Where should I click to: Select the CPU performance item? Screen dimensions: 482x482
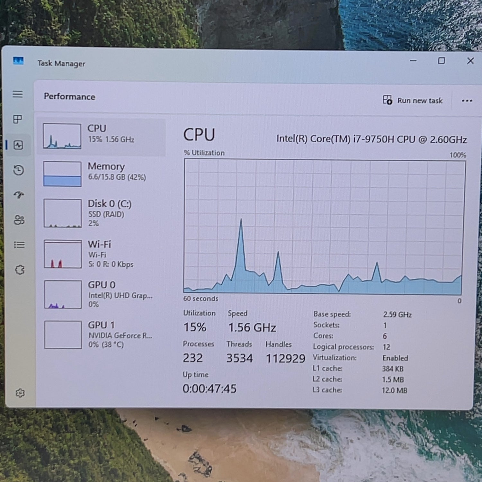click(x=101, y=137)
